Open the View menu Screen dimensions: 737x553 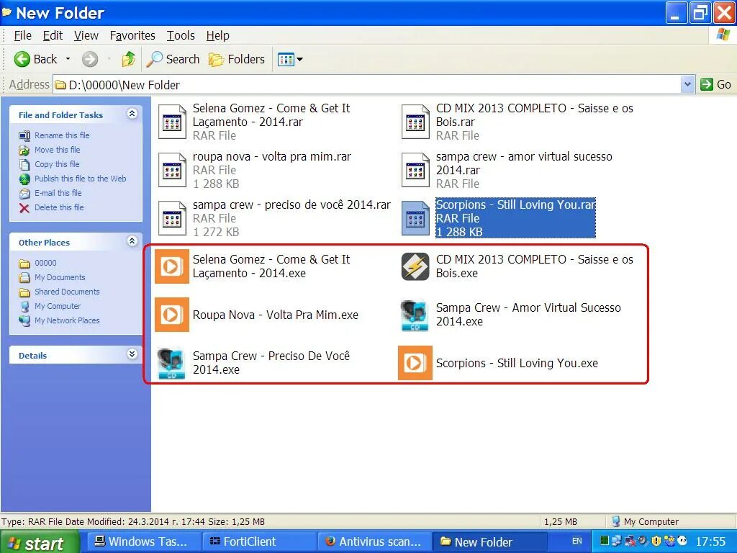(x=86, y=36)
